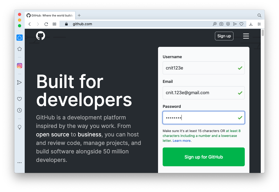Expand the GitHub hamburger menu

pos(246,36)
